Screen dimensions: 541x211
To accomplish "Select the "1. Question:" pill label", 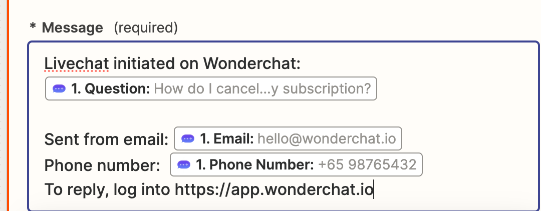I will pos(111,89).
